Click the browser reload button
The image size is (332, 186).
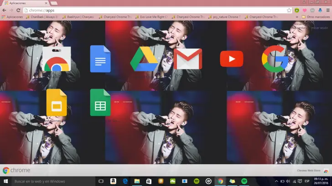(18, 10)
